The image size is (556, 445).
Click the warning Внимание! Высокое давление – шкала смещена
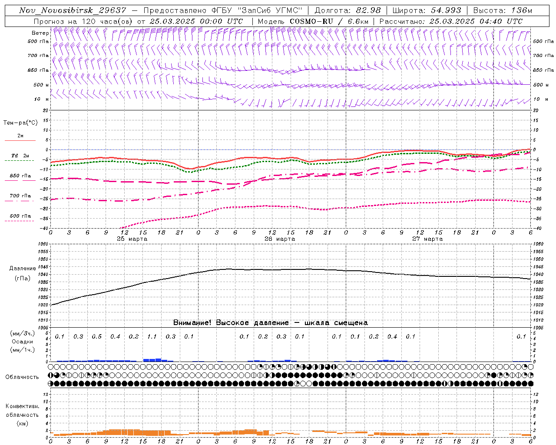click(x=271, y=323)
